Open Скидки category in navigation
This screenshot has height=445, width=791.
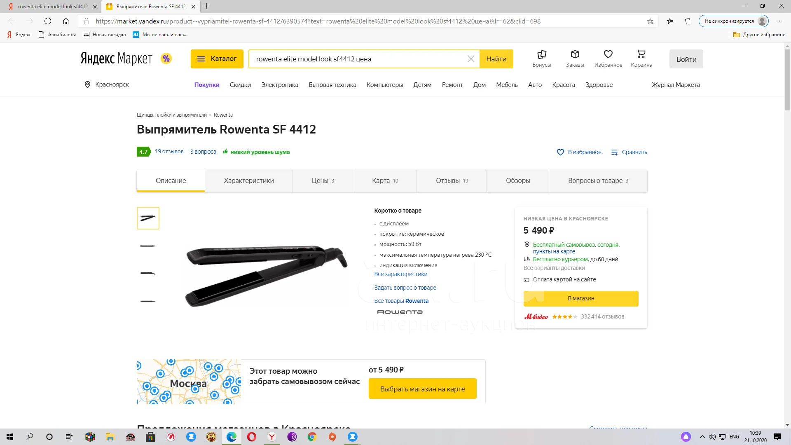click(240, 85)
